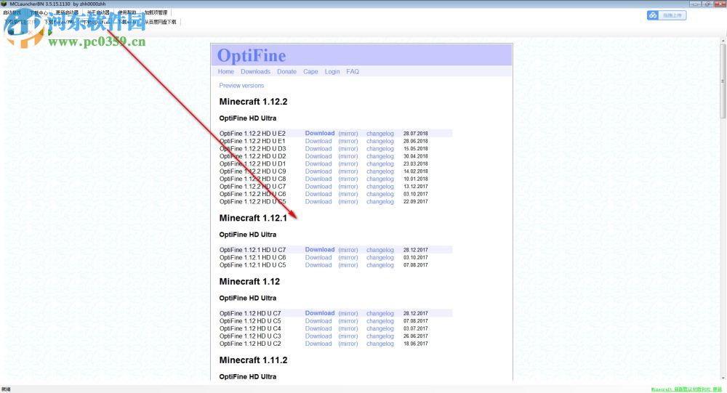
Task: Open the 加载项管理 tab
Action: [x=156, y=12]
